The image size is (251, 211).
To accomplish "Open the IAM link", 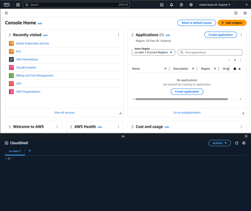I will tap(19, 84).
